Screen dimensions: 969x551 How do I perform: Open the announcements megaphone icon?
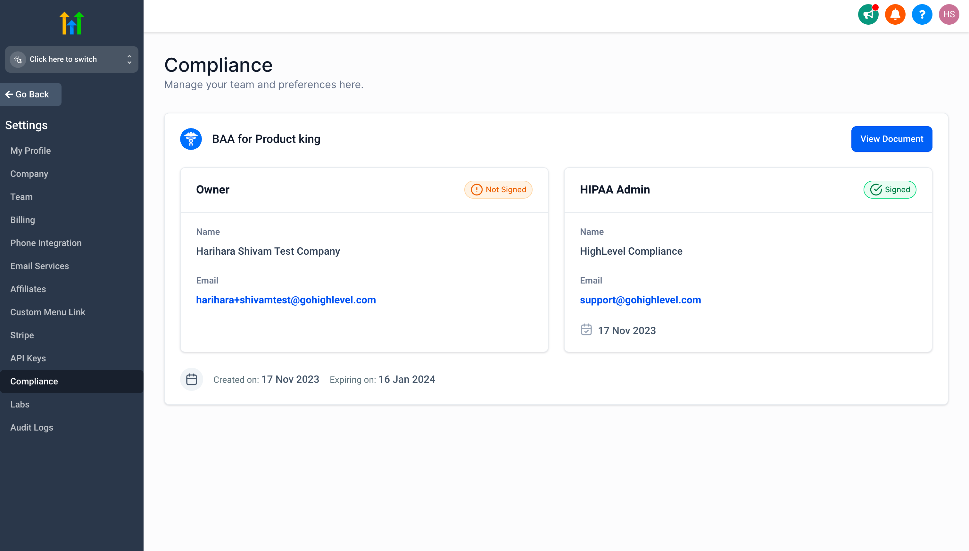(868, 14)
